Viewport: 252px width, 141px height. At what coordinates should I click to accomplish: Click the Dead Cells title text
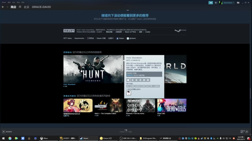click(161, 113)
